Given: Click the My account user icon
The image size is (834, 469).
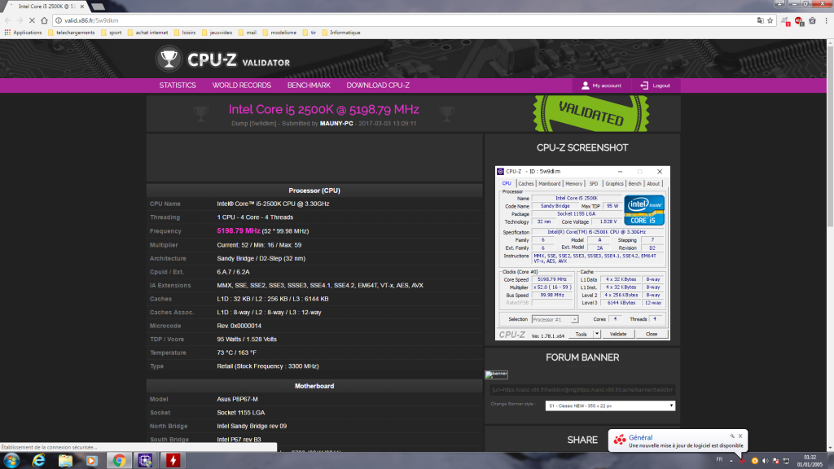Looking at the screenshot, I should [585, 85].
